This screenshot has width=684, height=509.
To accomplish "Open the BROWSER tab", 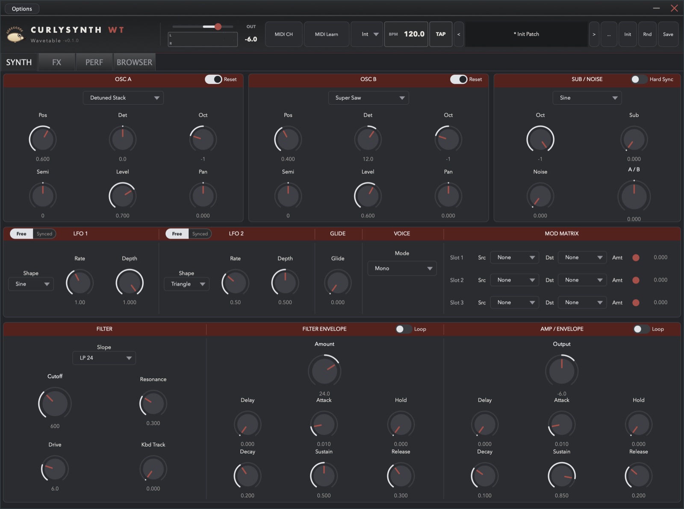I will (x=134, y=62).
